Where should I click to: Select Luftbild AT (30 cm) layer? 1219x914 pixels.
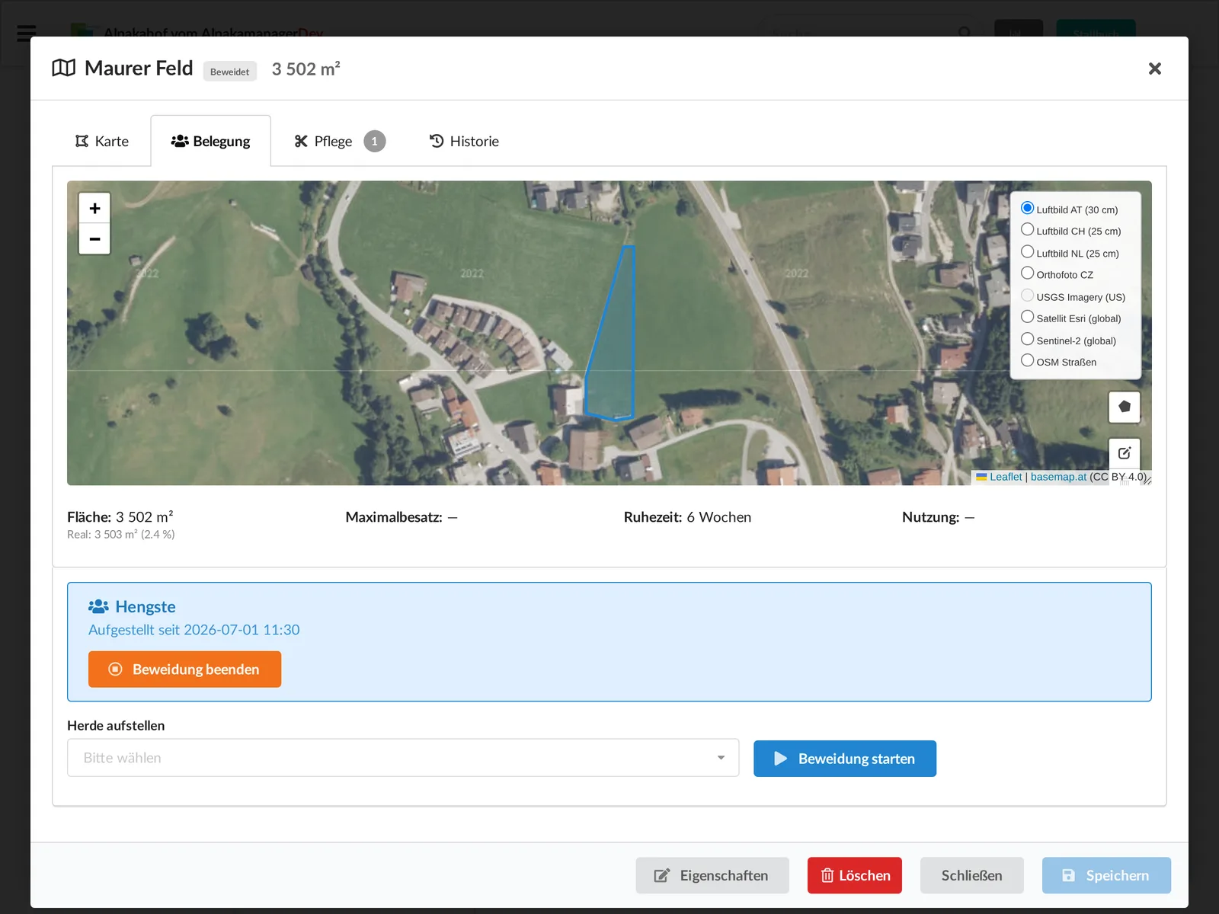pos(1027,208)
